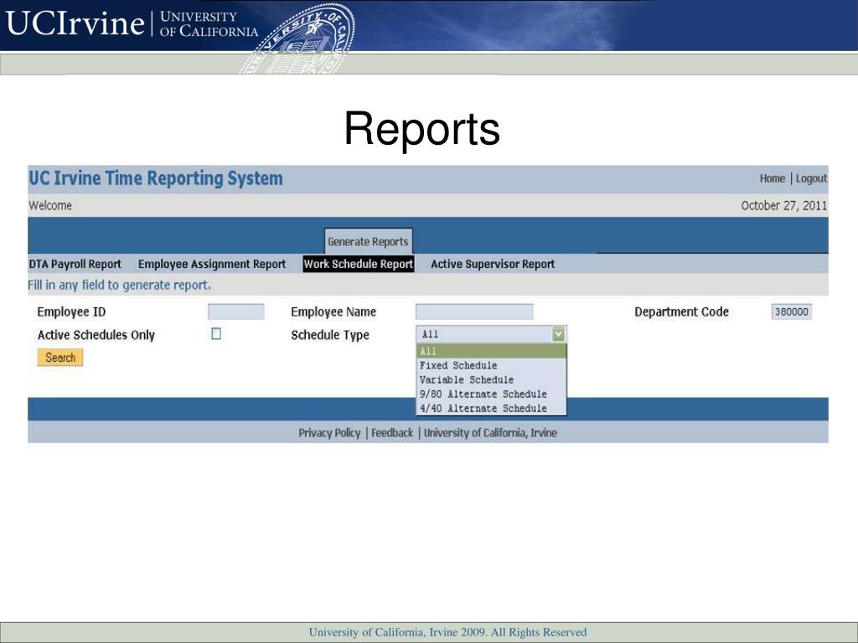Image resolution: width=858 pixels, height=643 pixels.
Task: Click the Department Code field showing 380000
Action: click(791, 311)
